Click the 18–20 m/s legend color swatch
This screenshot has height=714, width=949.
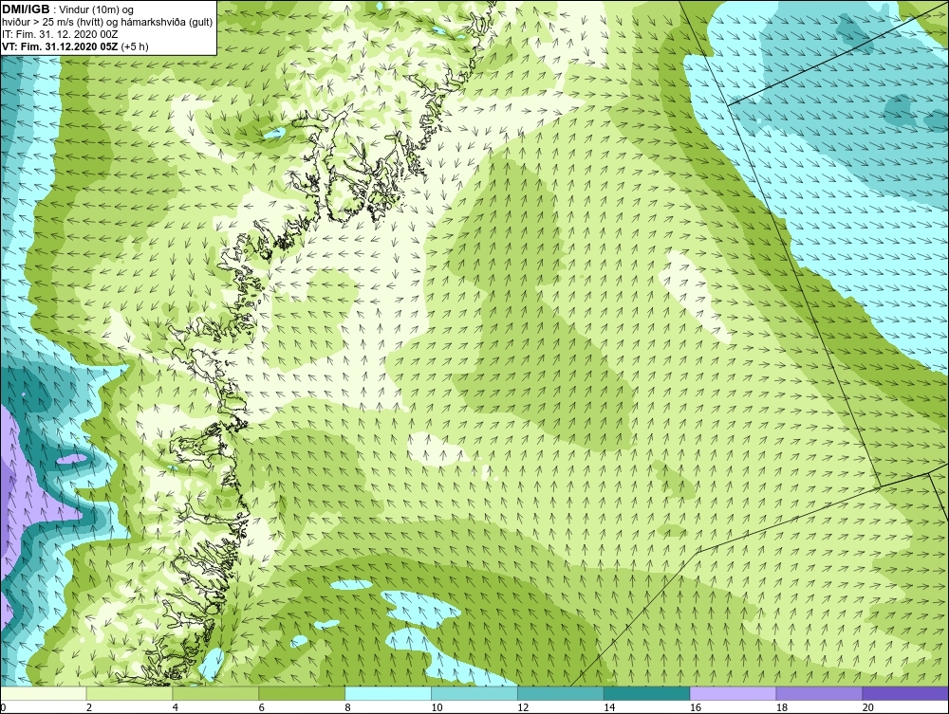click(820, 693)
